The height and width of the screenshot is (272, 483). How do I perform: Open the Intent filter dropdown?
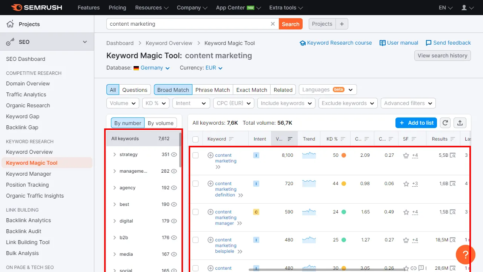click(x=191, y=103)
